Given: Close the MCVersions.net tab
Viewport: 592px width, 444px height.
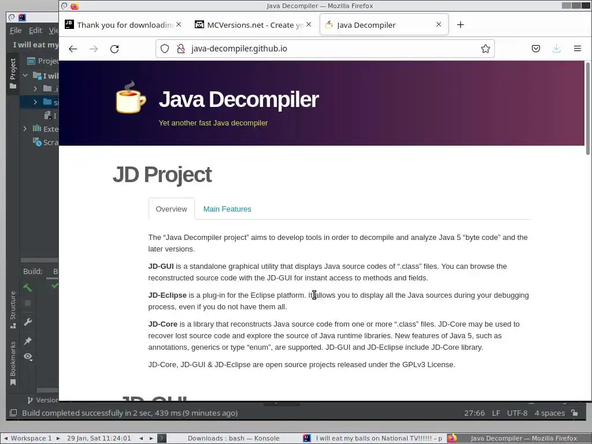Looking at the screenshot, I should point(309,24).
